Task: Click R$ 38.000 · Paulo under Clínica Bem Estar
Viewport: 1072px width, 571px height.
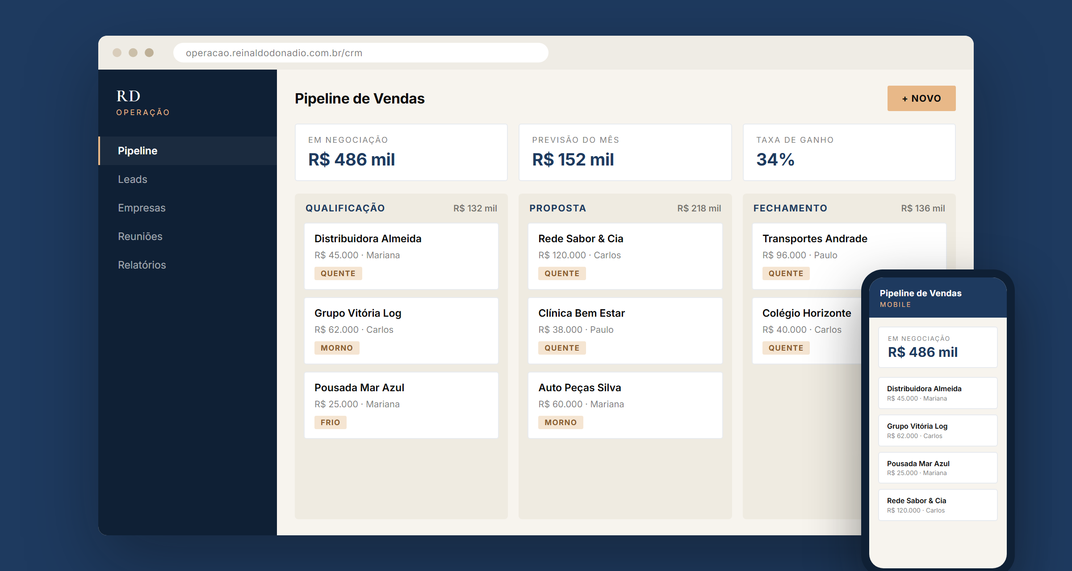Action: 576,330
